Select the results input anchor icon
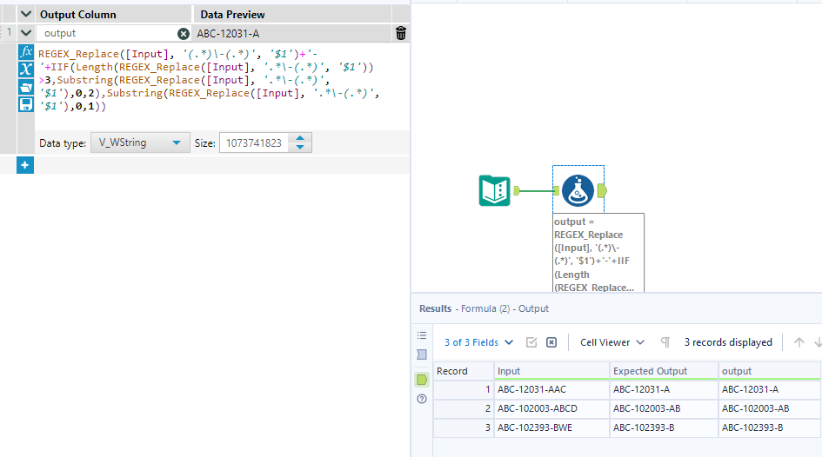This screenshot has height=457, width=822. tap(422, 354)
